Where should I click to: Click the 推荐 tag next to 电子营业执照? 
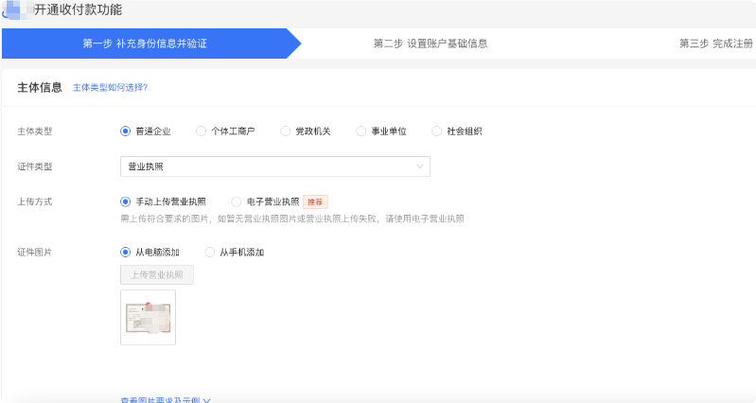(315, 201)
